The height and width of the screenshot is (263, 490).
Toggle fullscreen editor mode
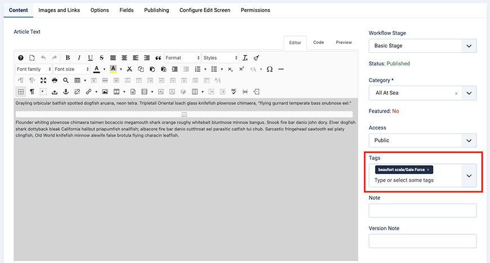[43, 81]
